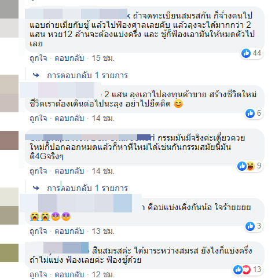View the like and haha reactions showing 9
Screen dimensions: 275x279
tap(250, 166)
